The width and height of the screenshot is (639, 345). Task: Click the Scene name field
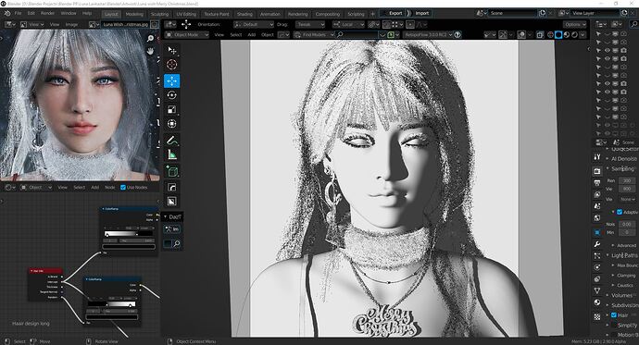pyautogui.click(x=513, y=13)
